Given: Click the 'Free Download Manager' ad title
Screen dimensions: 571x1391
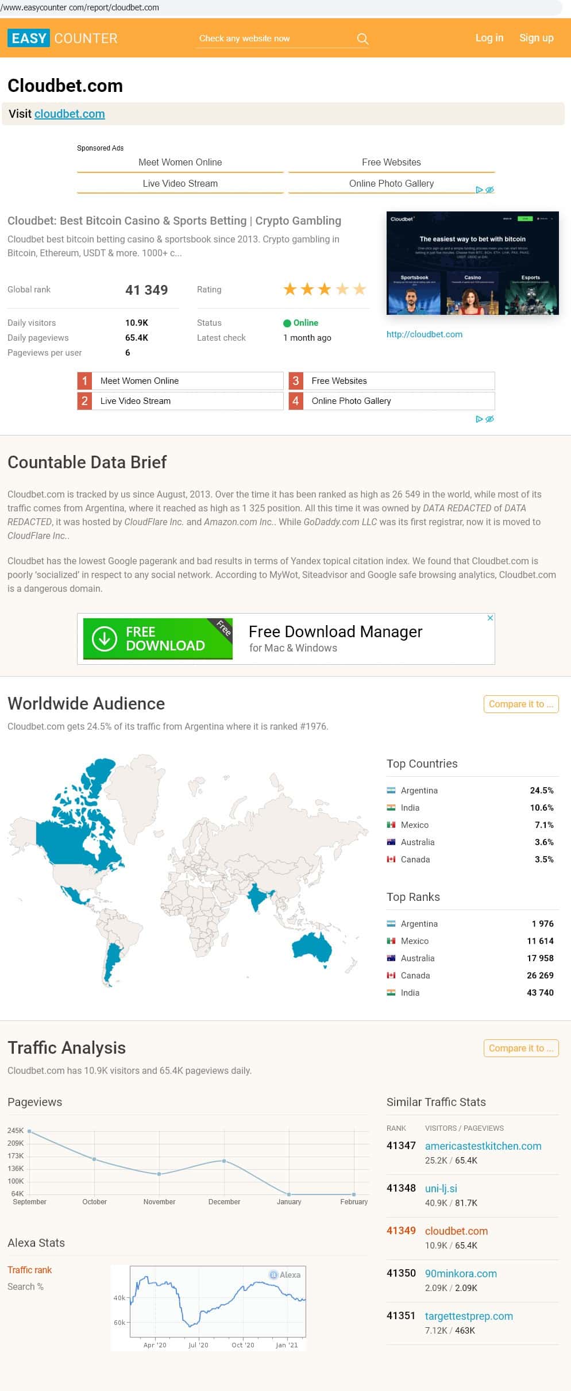Looking at the screenshot, I should coord(335,631).
